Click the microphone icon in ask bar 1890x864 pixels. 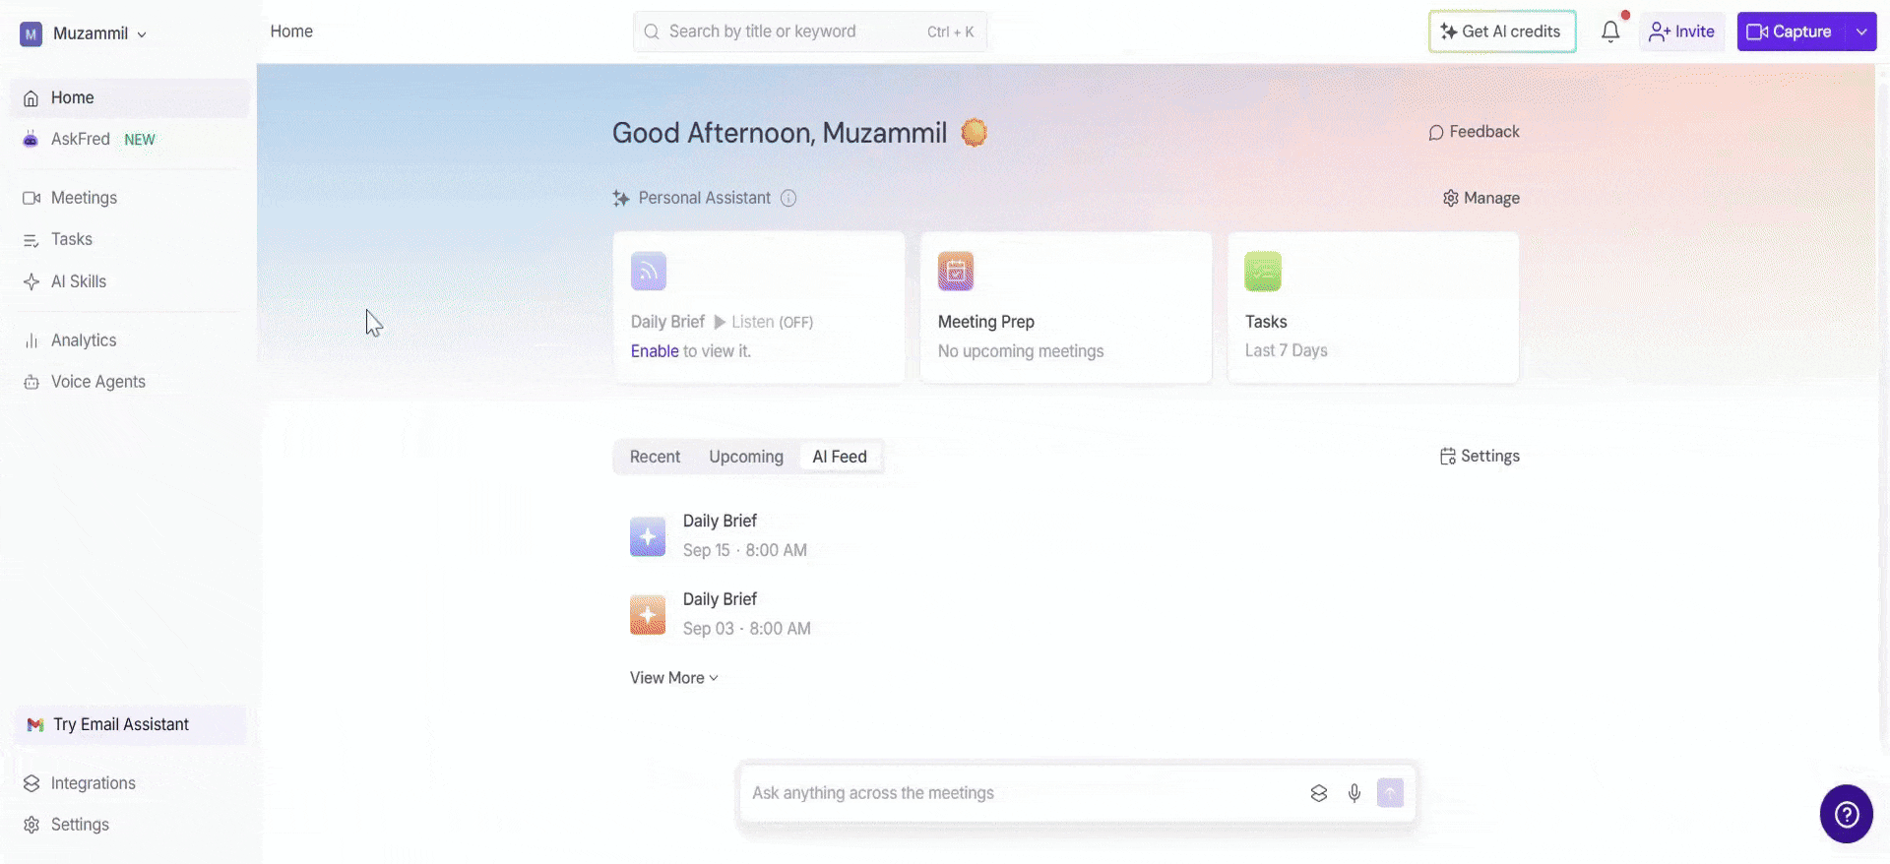1354,793
